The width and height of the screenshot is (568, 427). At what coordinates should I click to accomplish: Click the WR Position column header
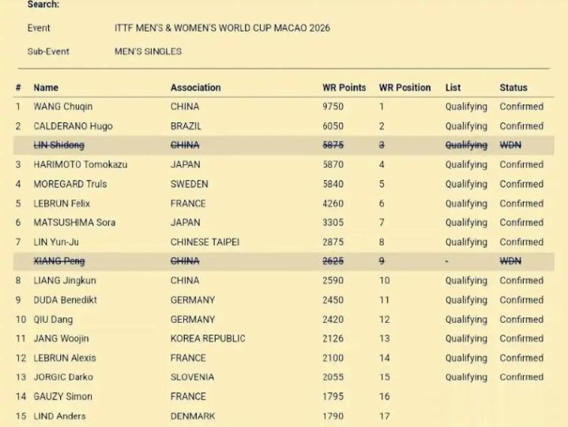coord(404,88)
